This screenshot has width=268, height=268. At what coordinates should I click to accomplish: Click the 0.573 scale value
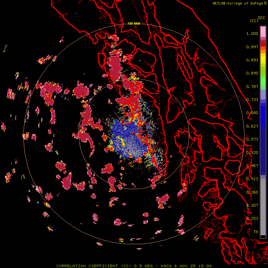coord(252,139)
